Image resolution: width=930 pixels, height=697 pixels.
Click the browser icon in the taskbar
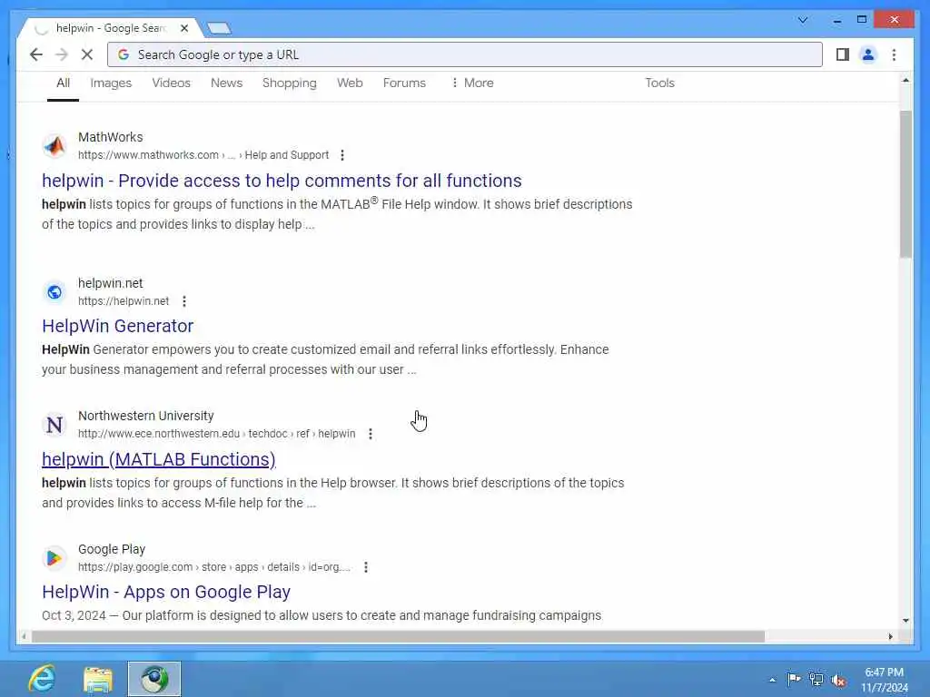154,679
